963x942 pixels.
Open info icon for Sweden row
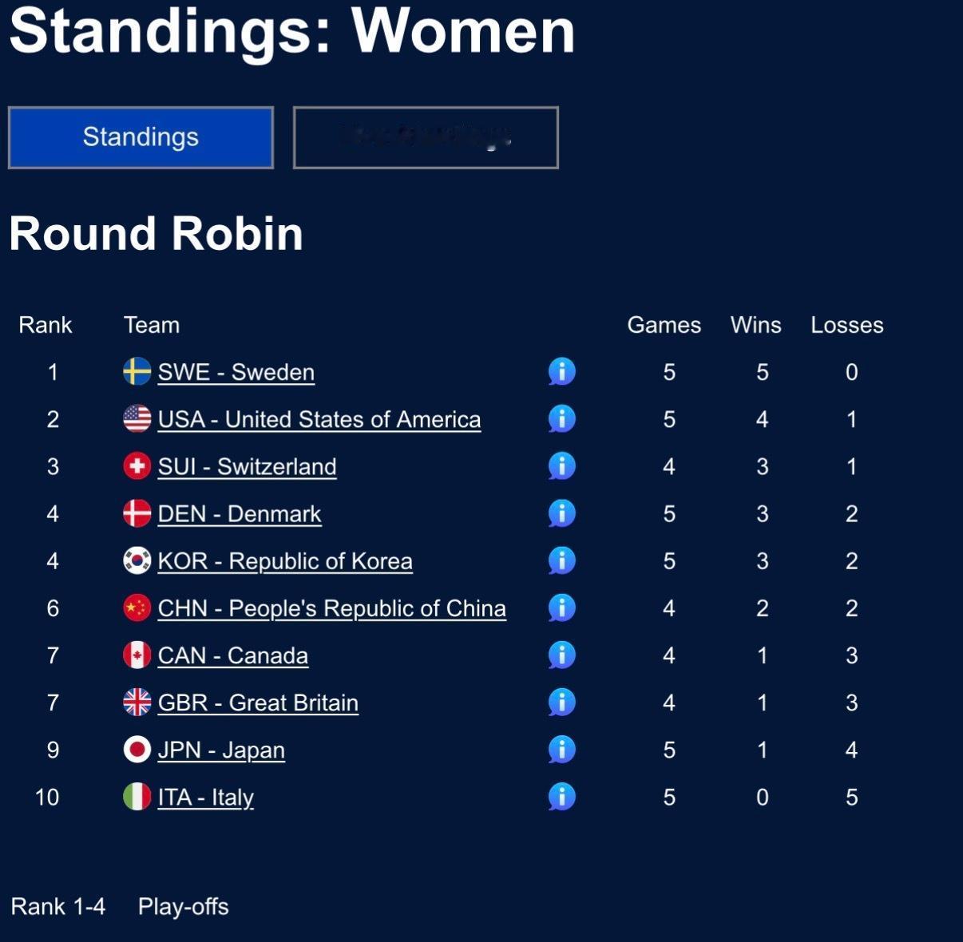pos(562,371)
